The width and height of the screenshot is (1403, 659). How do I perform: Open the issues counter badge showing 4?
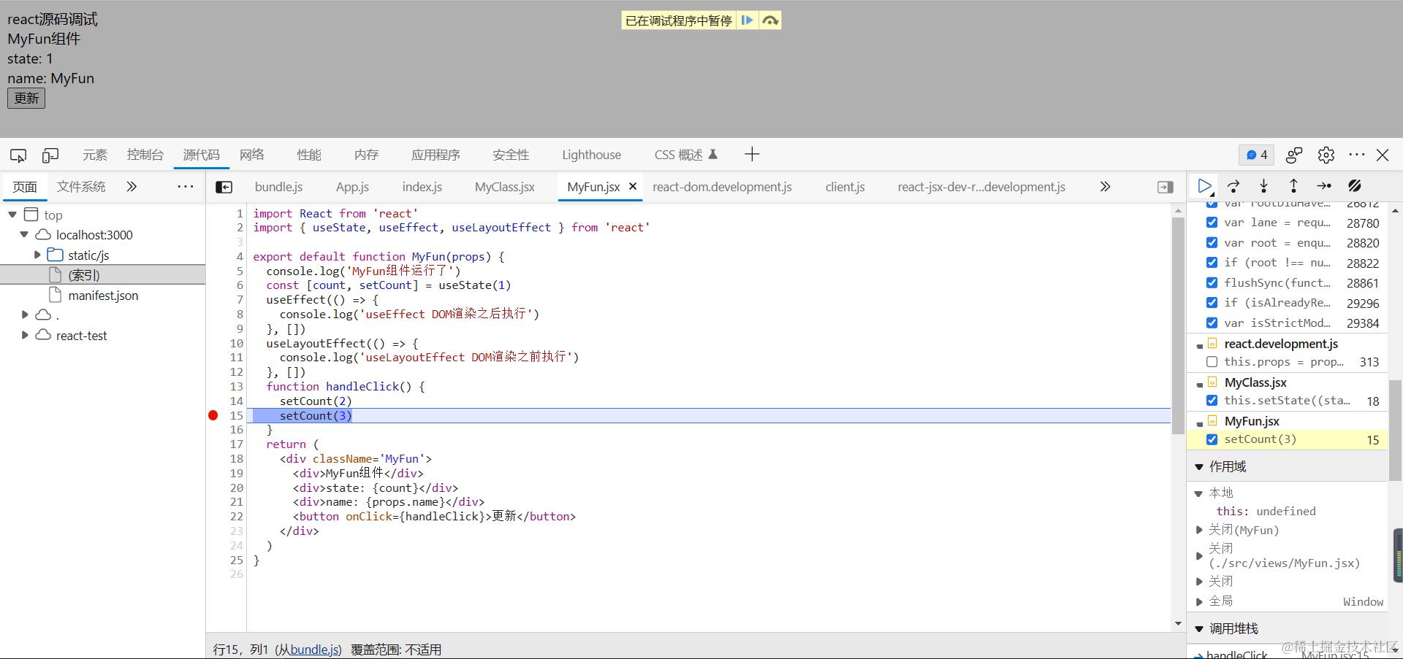[x=1257, y=155]
